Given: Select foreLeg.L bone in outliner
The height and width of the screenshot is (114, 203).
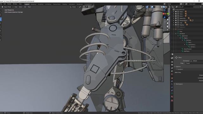Looking at the screenshot, I should pos(189,40).
